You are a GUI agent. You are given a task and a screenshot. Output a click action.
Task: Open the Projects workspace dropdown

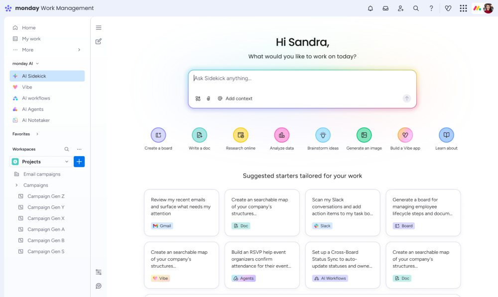(x=67, y=162)
